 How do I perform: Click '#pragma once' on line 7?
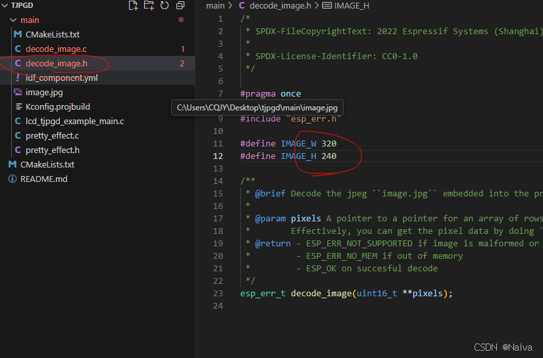pos(271,94)
